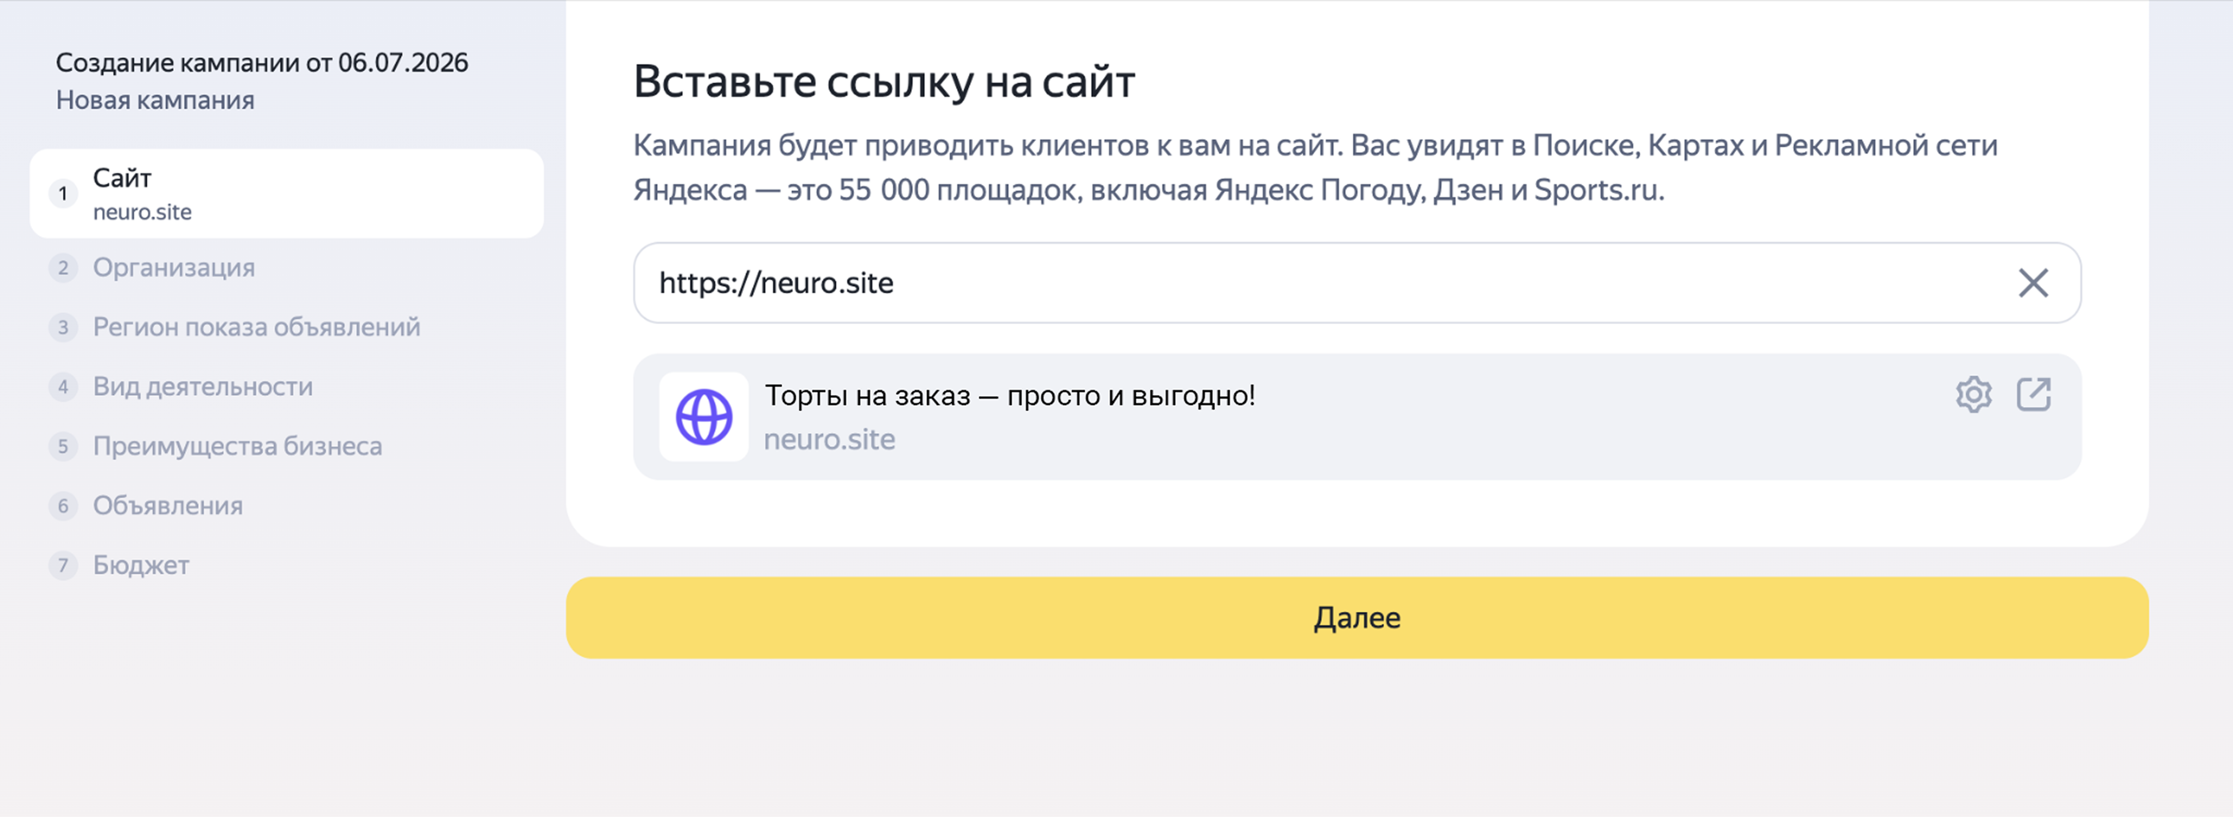Image resolution: width=2233 pixels, height=817 pixels.
Task: Click the site title Торты на заказ
Action: tap(1010, 396)
